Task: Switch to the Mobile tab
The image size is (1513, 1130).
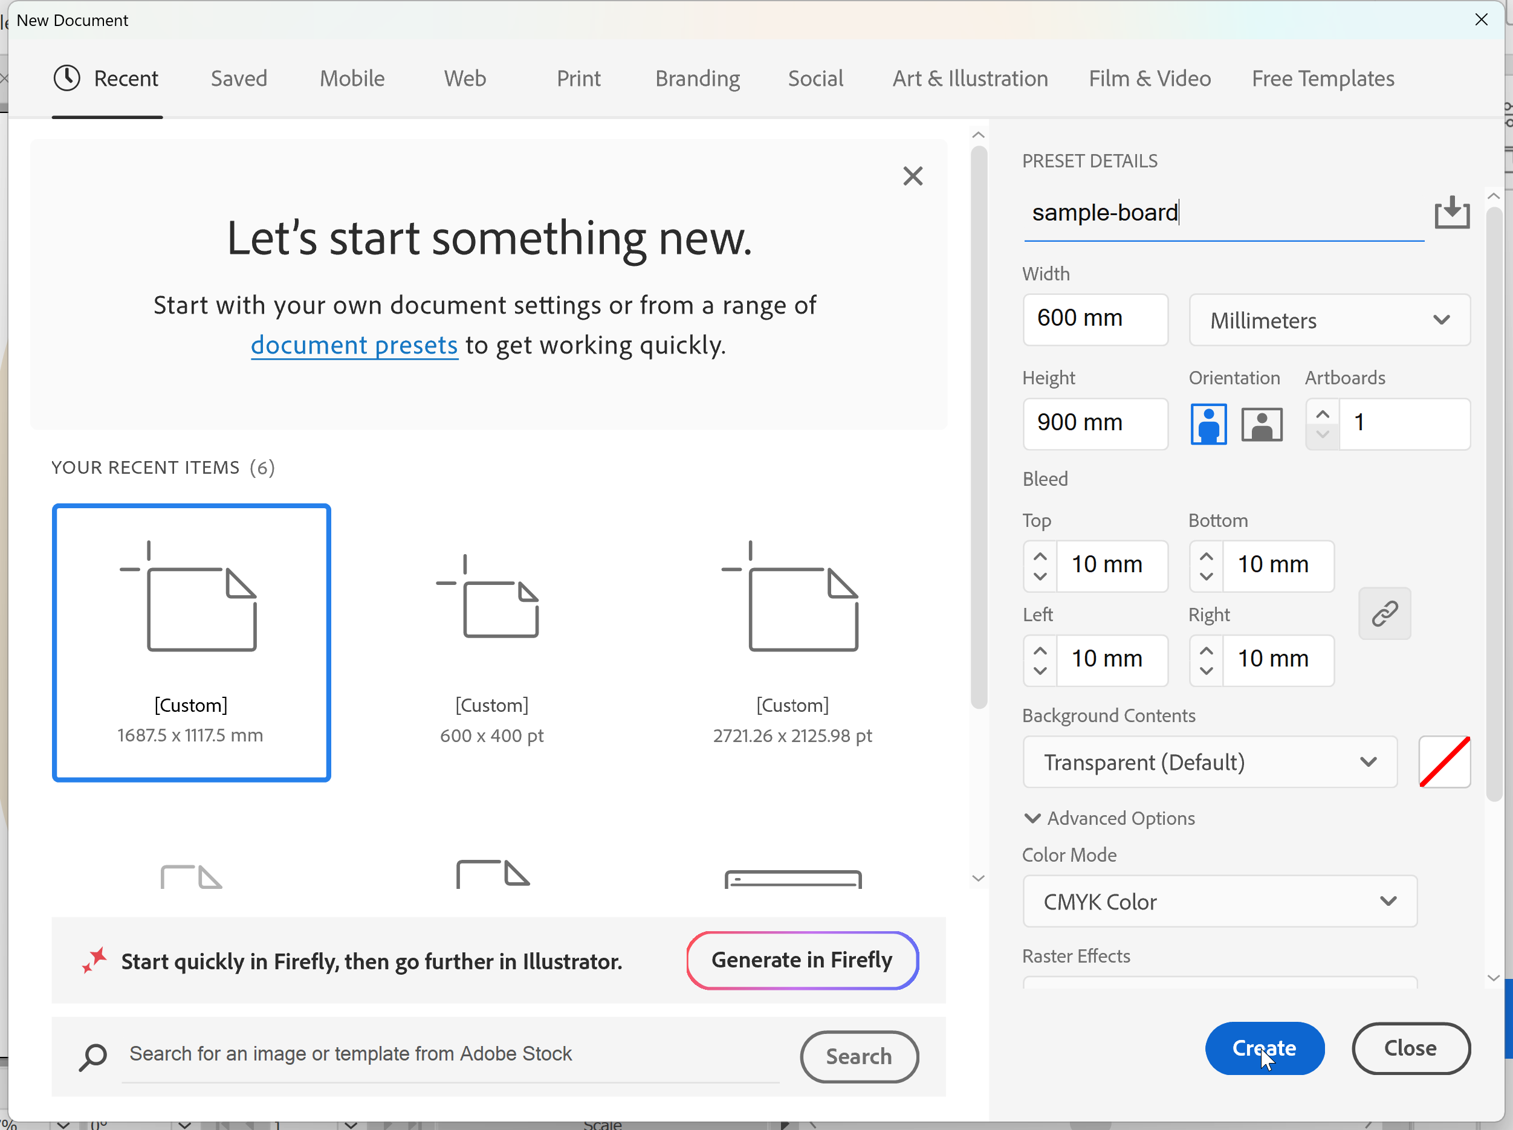Action: tap(352, 79)
